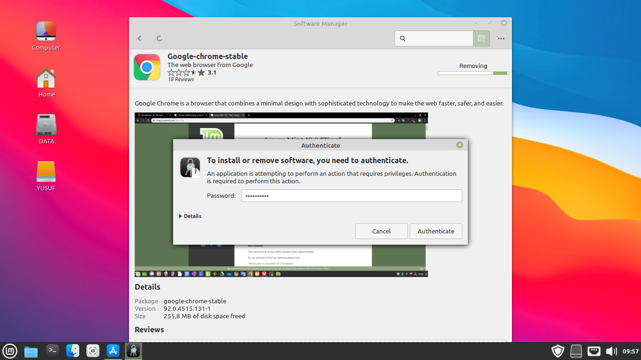Click the 09:57 clock
641x360 pixels.
point(631,351)
